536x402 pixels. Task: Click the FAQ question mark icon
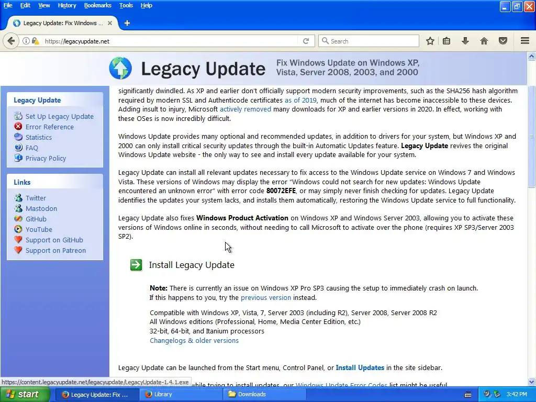pyautogui.click(x=18, y=147)
